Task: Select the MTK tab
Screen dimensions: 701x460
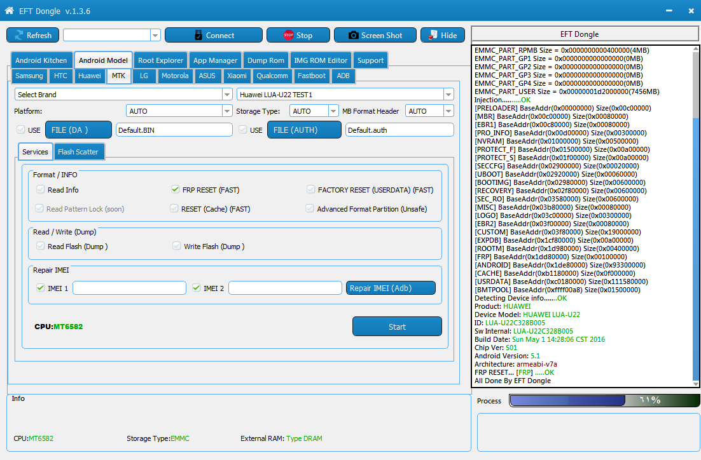Action: pos(118,76)
